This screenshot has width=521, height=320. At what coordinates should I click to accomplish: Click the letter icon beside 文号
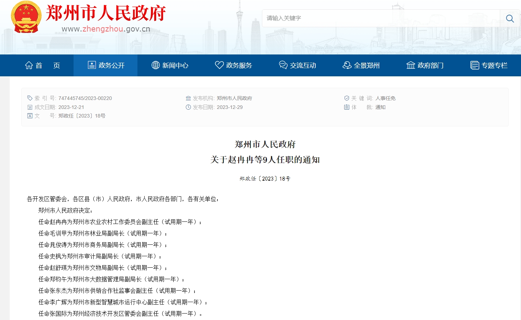point(30,116)
